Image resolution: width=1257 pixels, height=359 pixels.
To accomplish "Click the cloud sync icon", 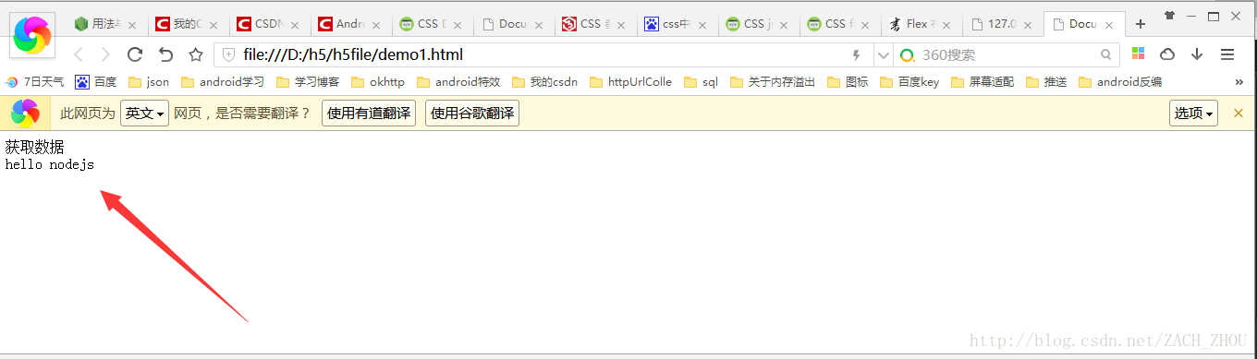I will (1167, 54).
